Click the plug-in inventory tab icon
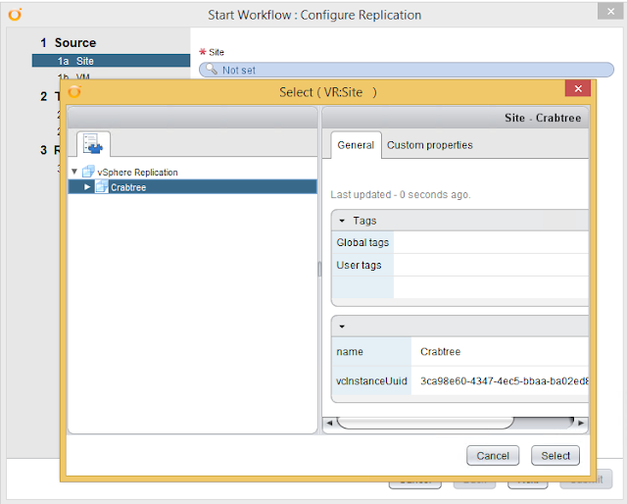 coord(93,144)
